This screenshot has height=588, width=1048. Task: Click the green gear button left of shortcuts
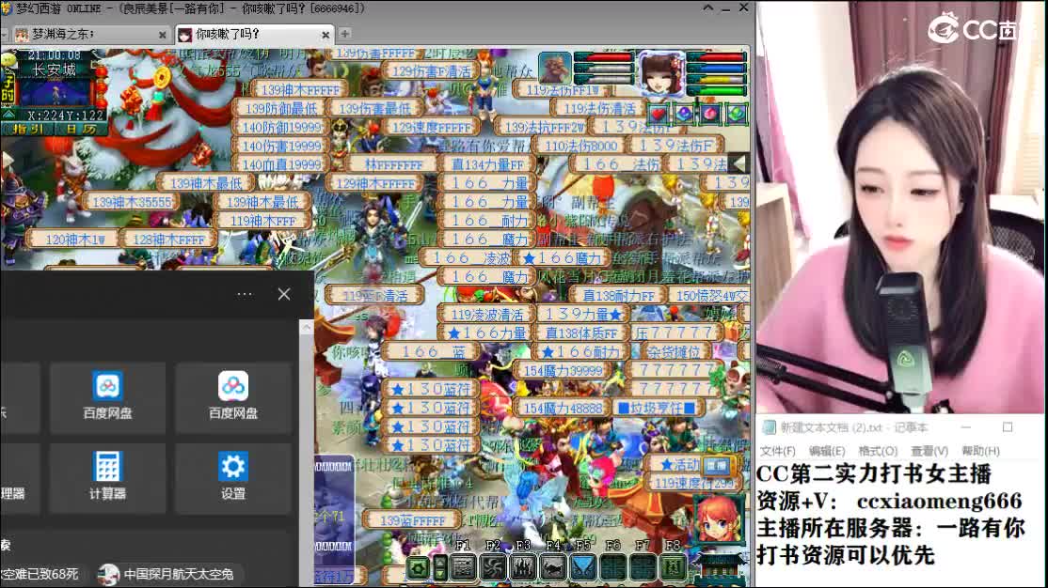(419, 568)
